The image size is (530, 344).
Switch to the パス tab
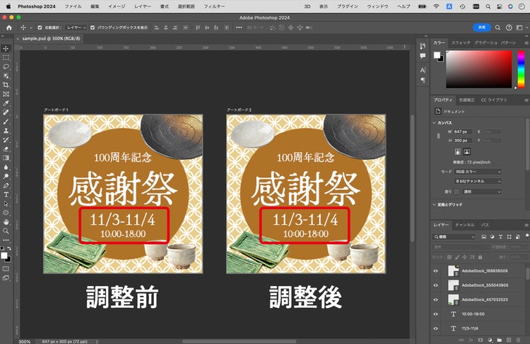485,225
